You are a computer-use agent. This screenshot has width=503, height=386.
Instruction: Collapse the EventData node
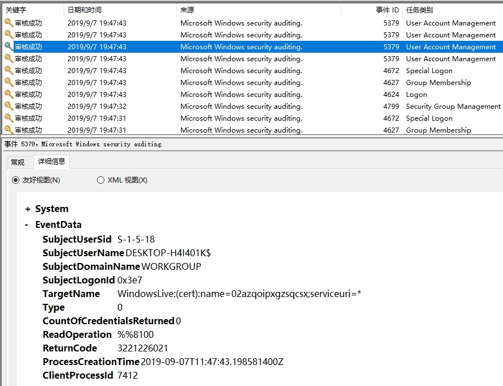pos(27,224)
